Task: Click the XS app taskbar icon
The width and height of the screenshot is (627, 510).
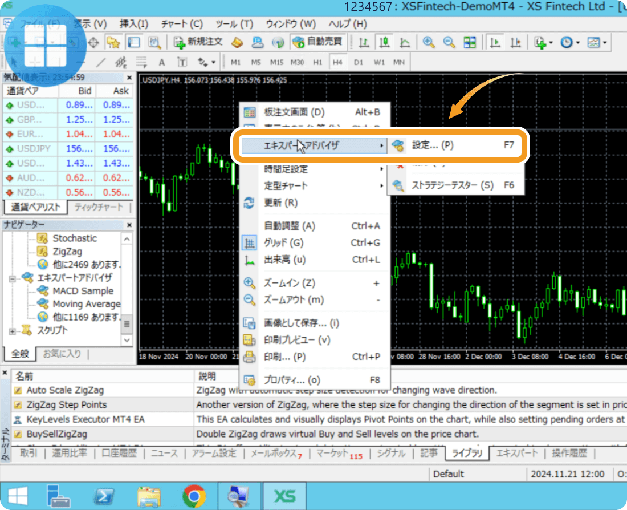Action: [284, 496]
